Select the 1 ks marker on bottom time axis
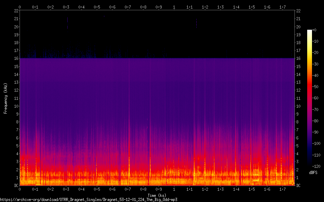 [174, 189]
